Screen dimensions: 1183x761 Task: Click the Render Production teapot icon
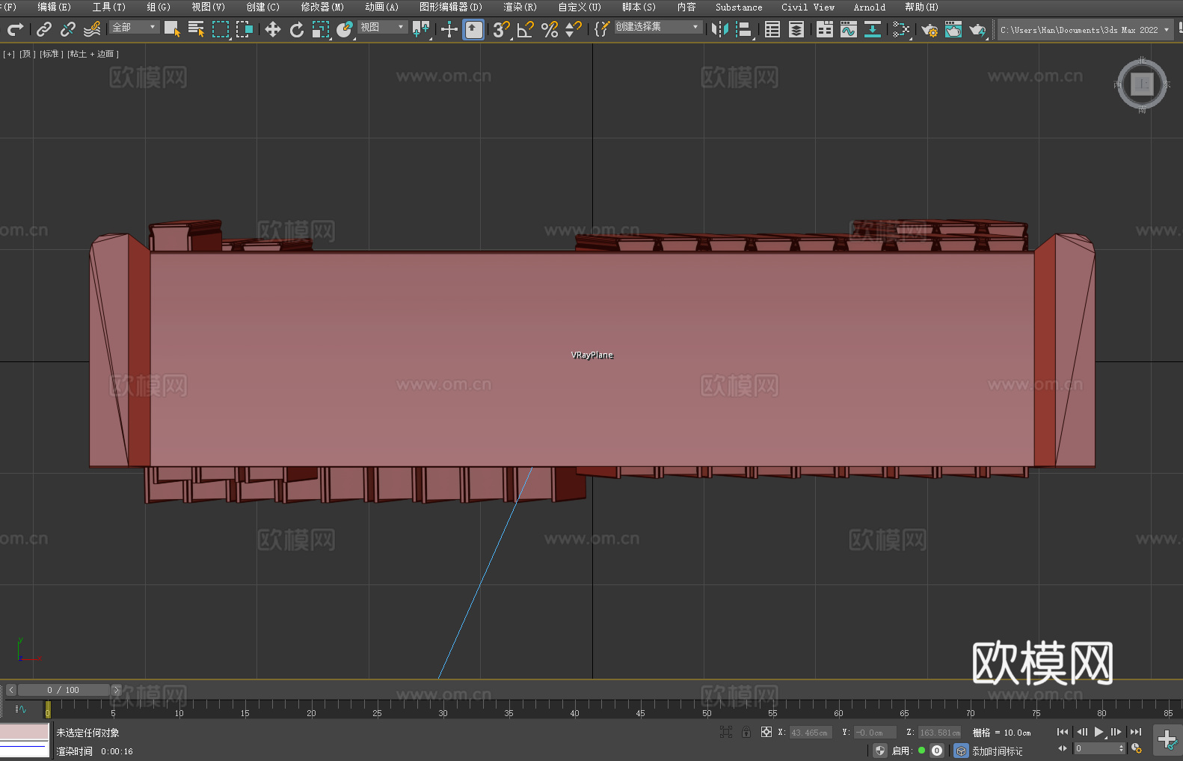977,29
